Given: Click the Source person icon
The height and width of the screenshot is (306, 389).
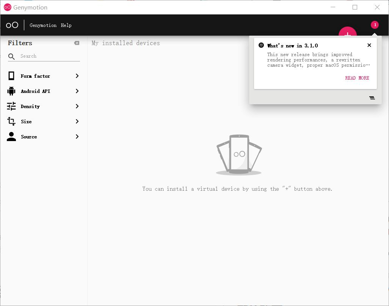Looking at the screenshot, I should [11, 137].
